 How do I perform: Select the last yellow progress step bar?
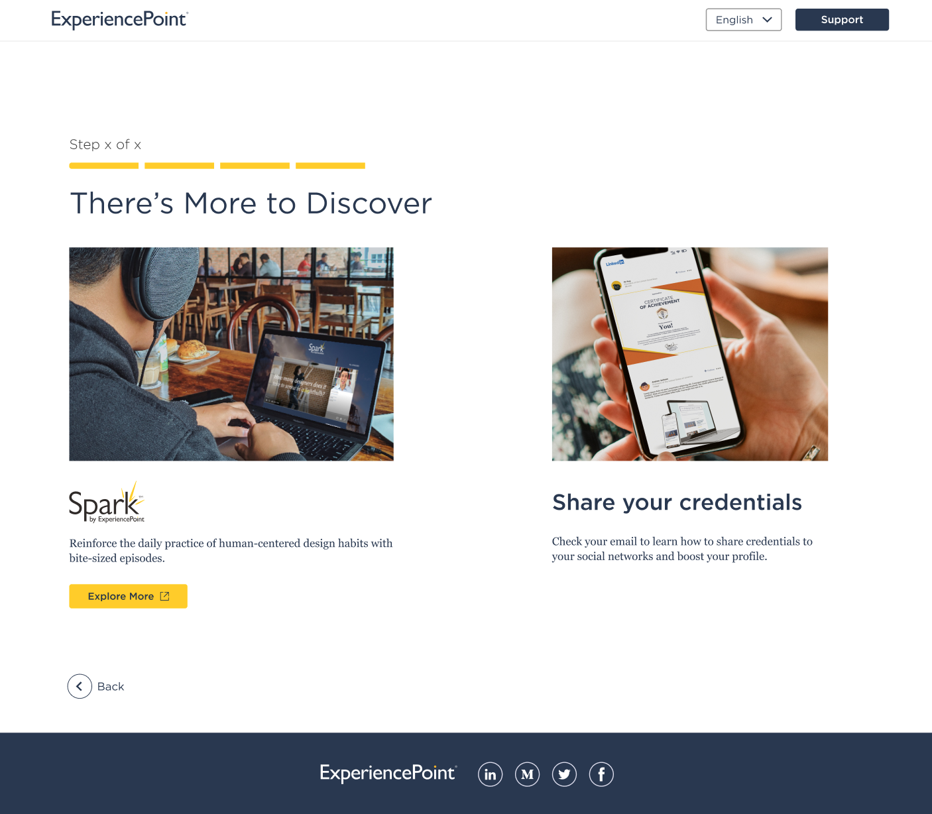coord(330,166)
